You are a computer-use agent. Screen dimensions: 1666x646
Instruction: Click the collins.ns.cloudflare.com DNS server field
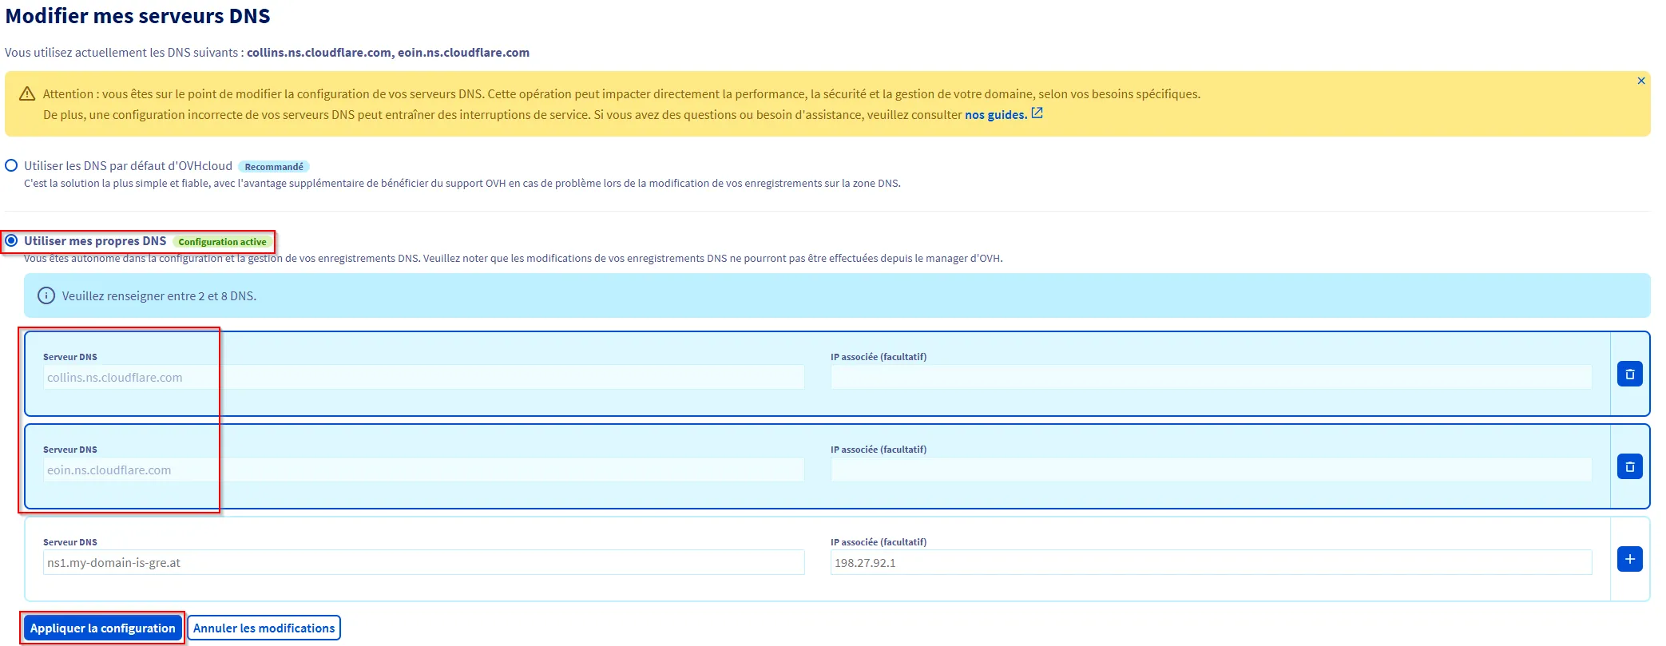423,378
